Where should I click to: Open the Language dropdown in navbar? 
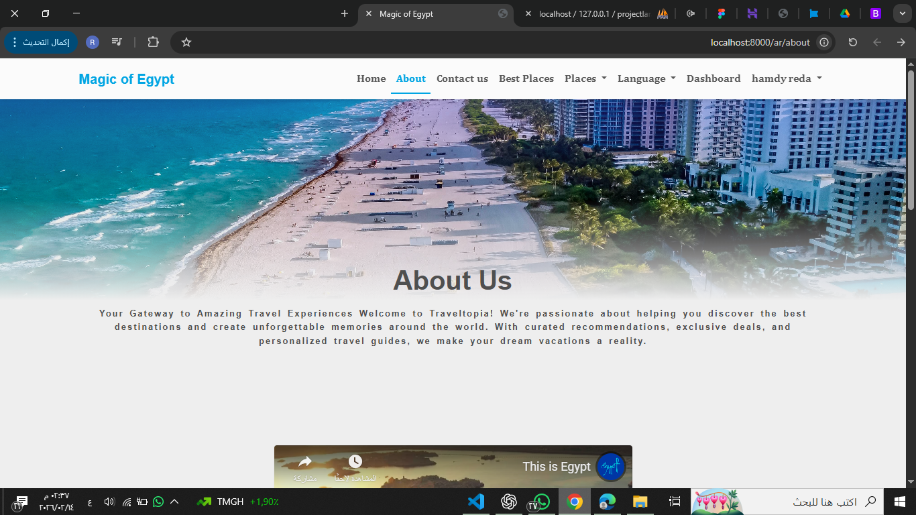point(646,78)
